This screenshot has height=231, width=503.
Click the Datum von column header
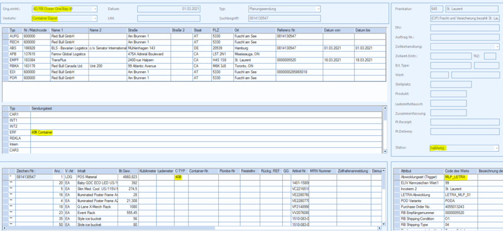(338, 30)
